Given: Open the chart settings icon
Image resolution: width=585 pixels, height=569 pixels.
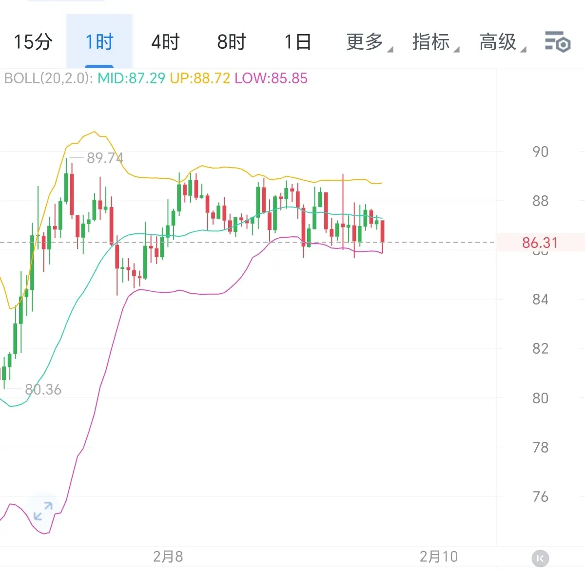Looking at the screenshot, I should [558, 41].
